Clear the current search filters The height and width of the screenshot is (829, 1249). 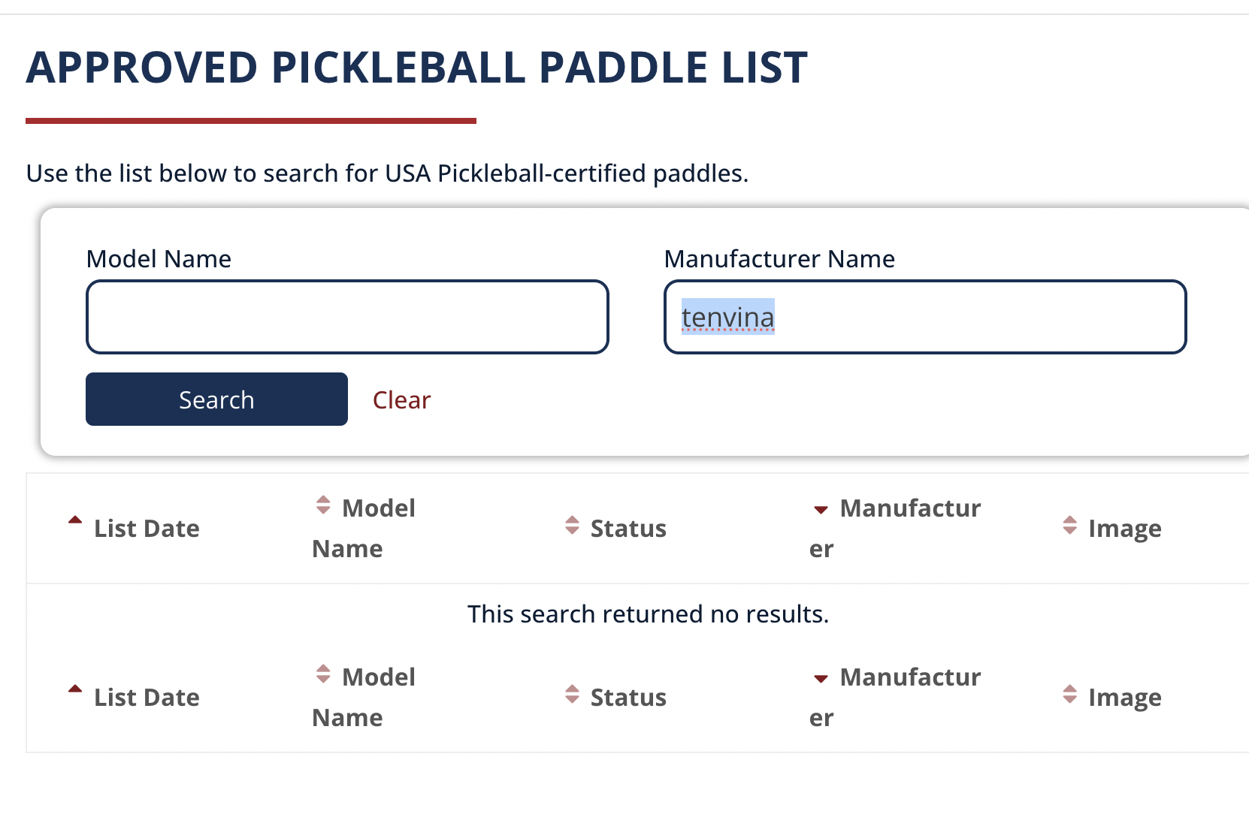point(401,399)
